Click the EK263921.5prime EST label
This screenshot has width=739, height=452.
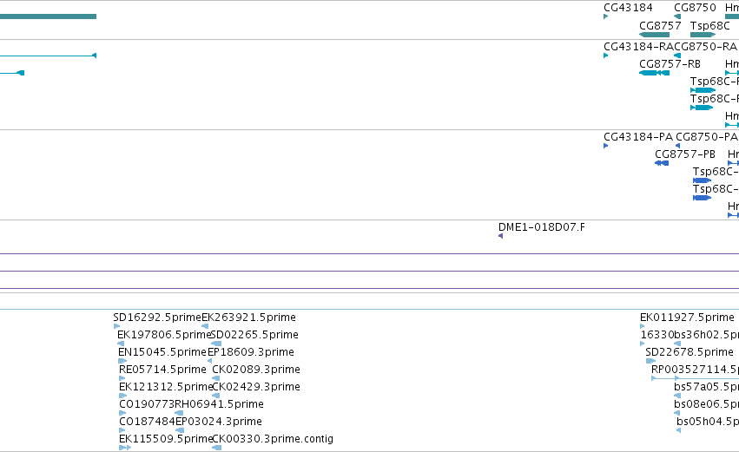(x=249, y=318)
